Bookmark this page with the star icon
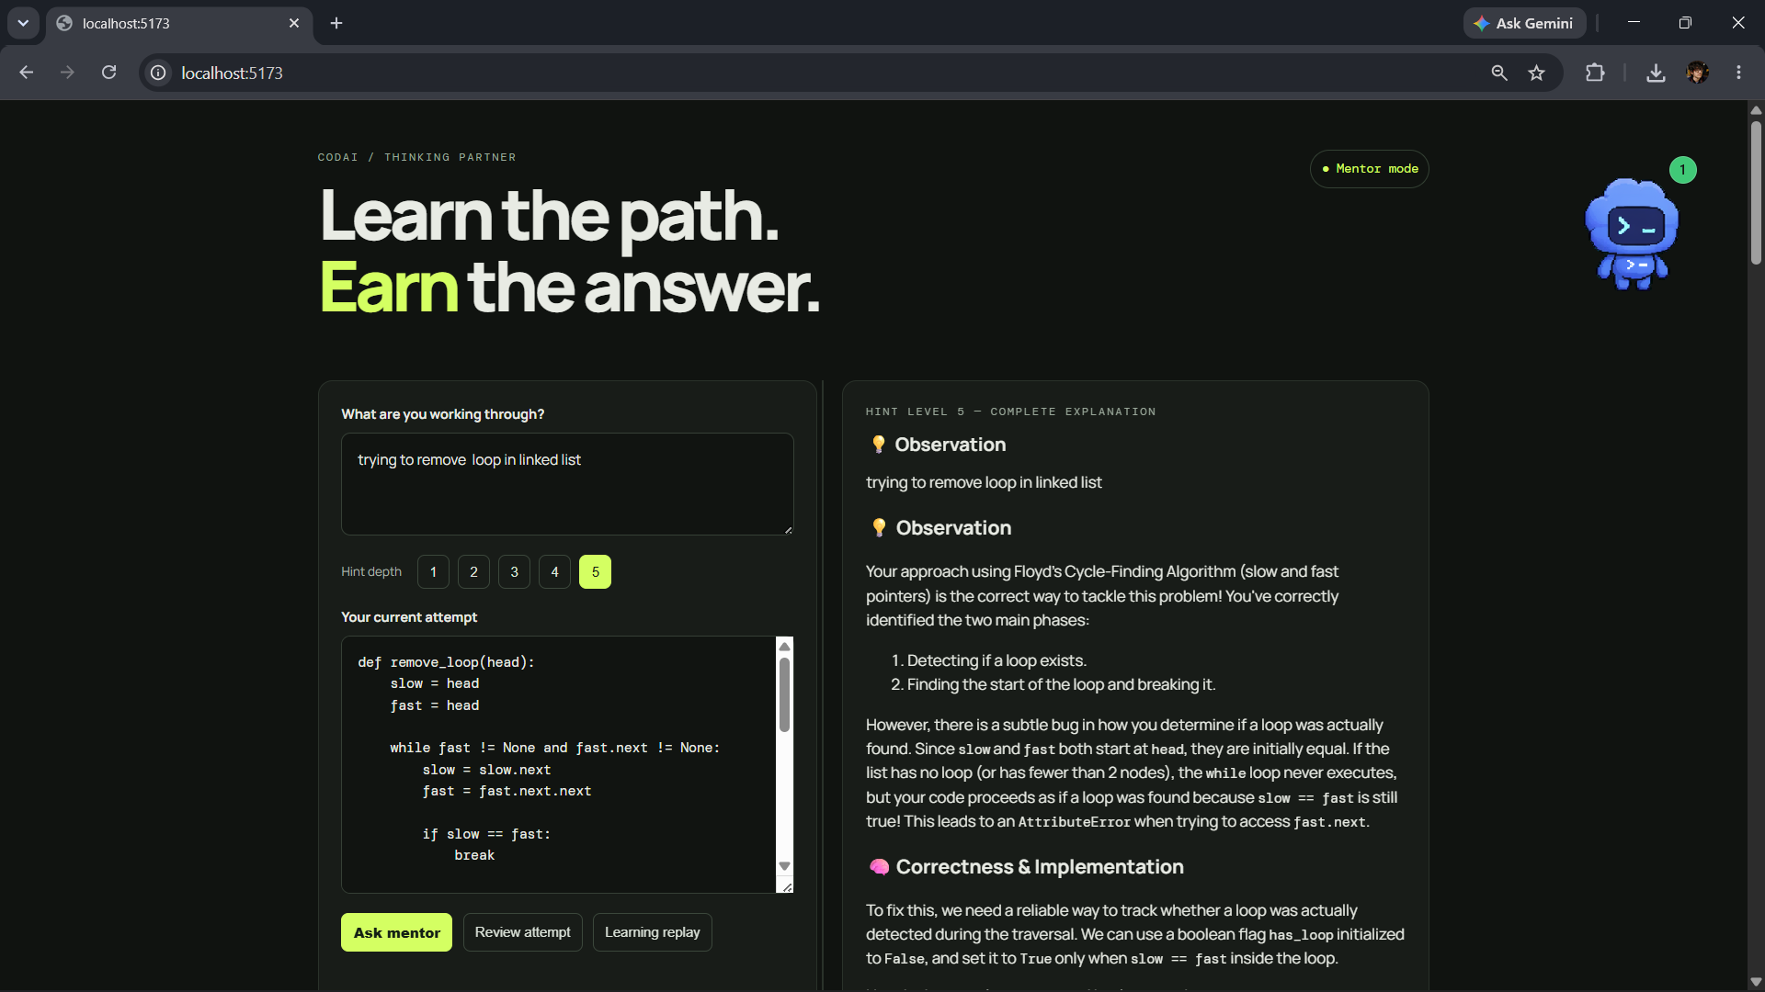The width and height of the screenshot is (1765, 992). pos(1536,73)
